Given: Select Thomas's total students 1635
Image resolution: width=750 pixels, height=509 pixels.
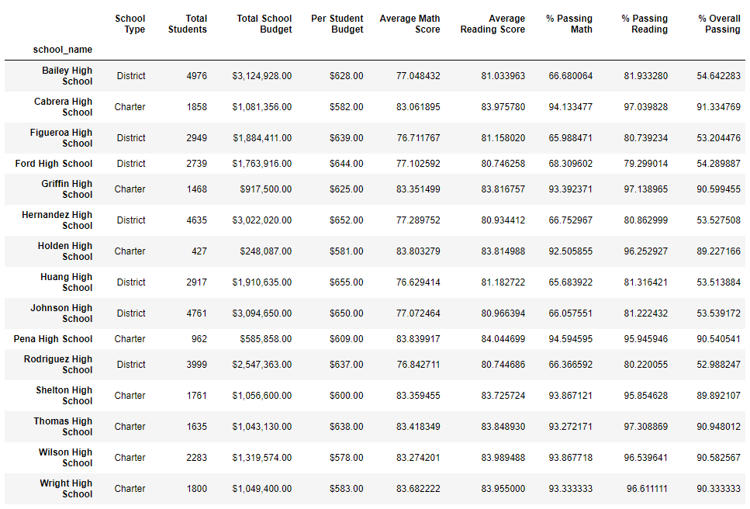Looking at the screenshot, I should pos(196,428).
